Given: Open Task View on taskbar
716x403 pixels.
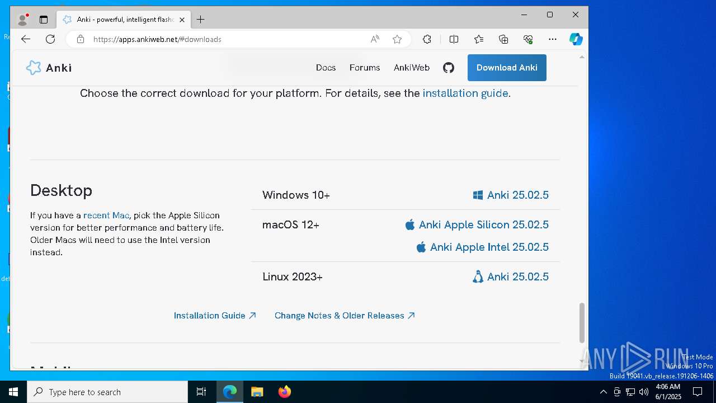Looking at the screenshot, I should coord(201,392).
